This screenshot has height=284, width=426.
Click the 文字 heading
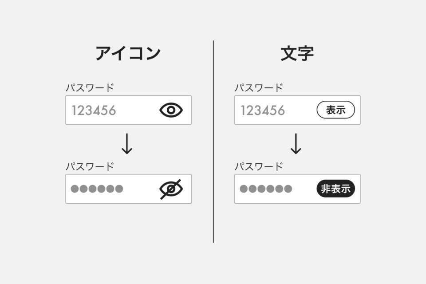(297, 54)
